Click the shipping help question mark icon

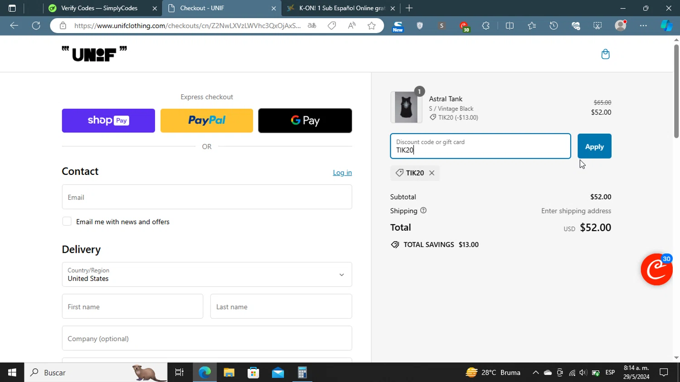click(x=423, y=211)
